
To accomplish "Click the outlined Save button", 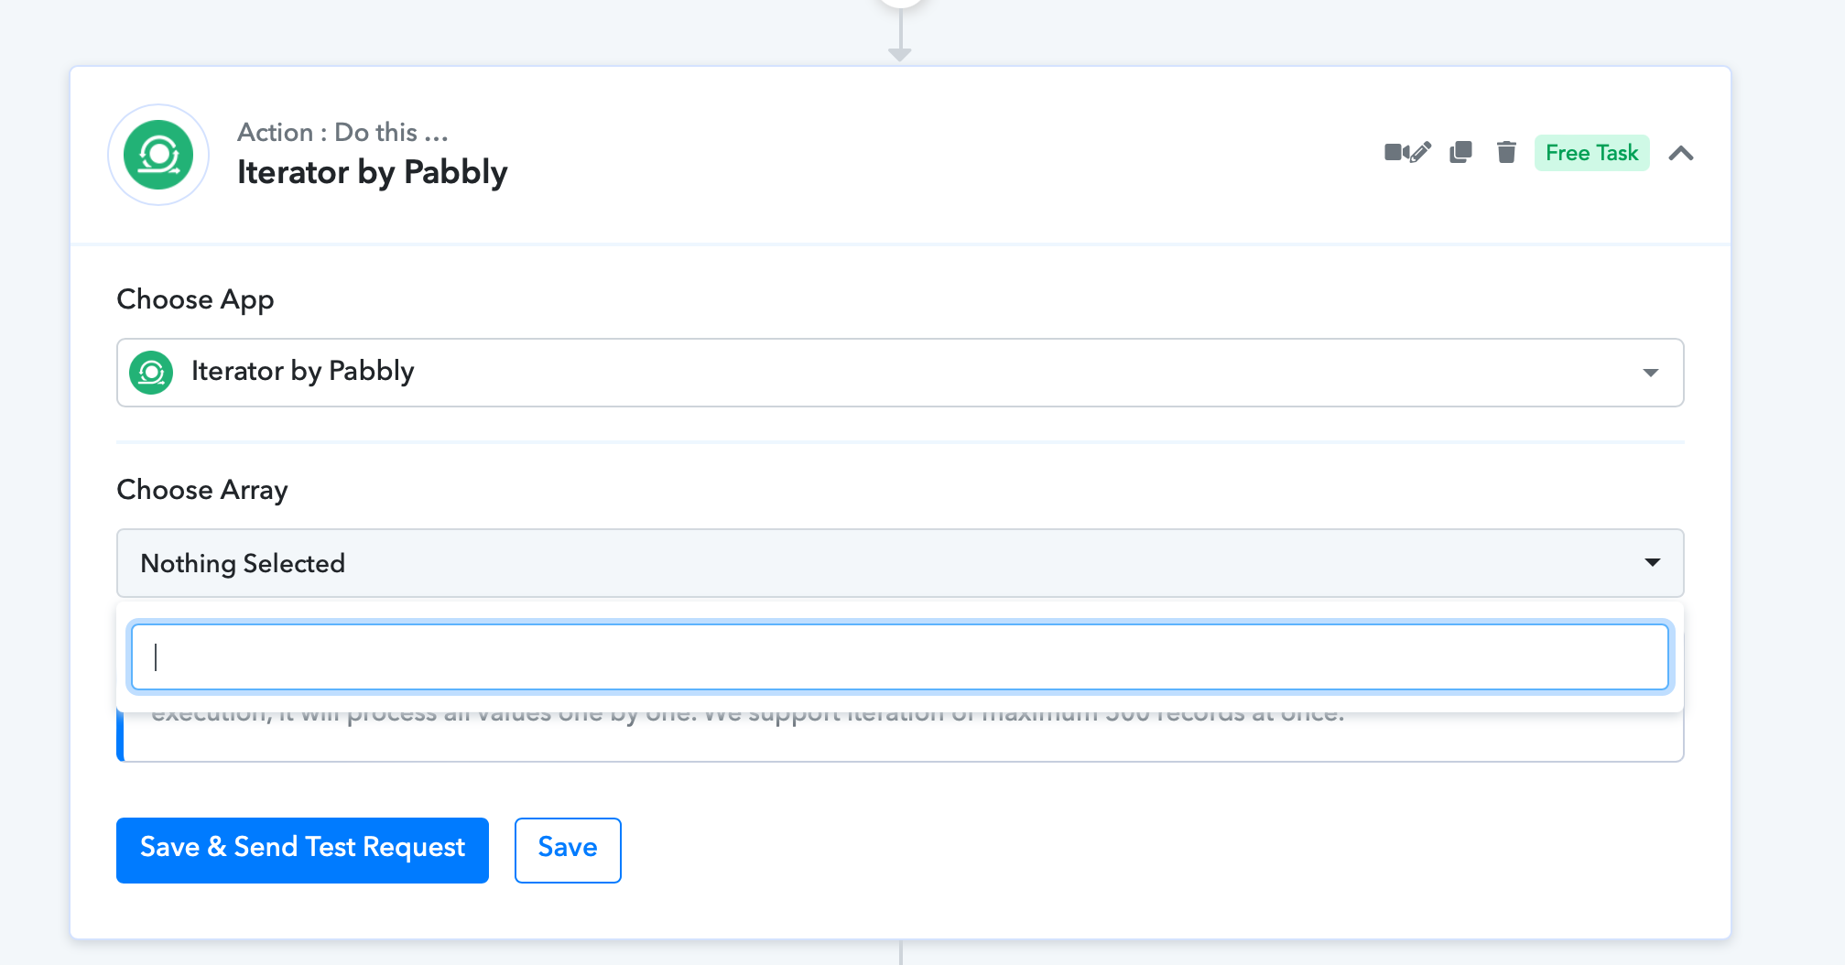I will [568, 850].
